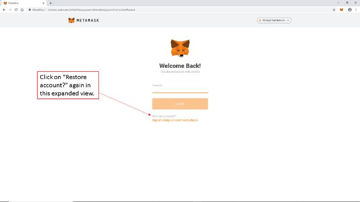Focus the Password input field
The height and width of the screenshot is (202, 360).
(x=180, y=90)
